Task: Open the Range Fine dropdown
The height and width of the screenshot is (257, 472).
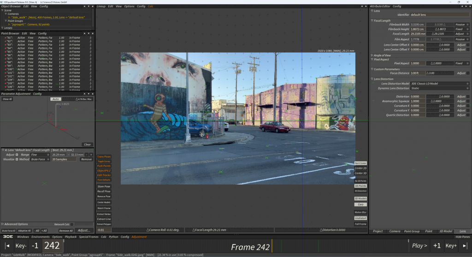Action: click(40, 155)
